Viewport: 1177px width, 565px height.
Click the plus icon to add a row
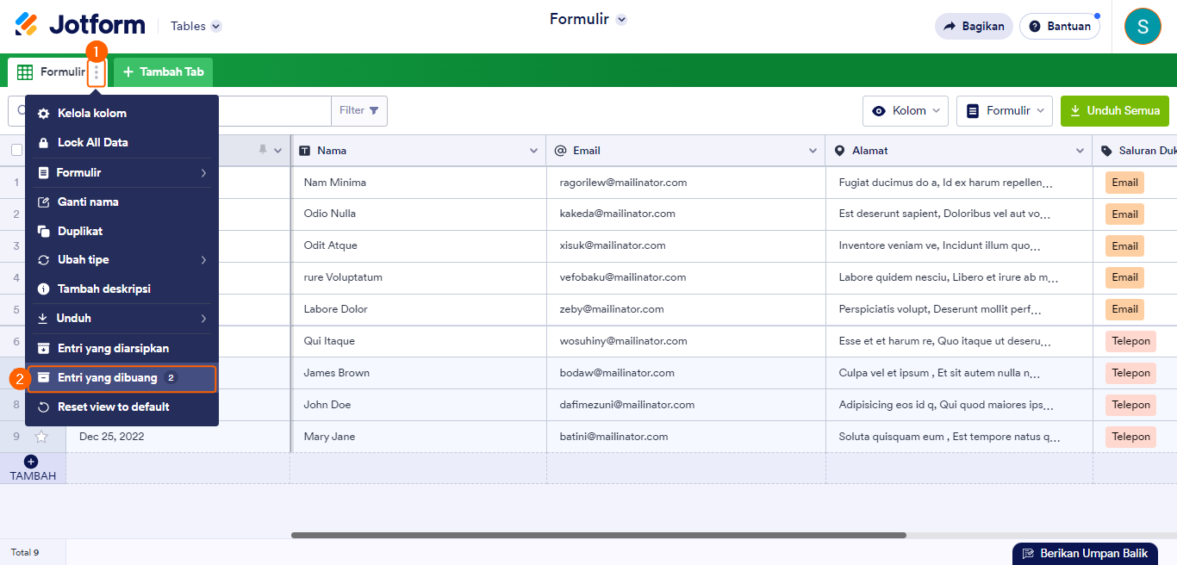point(32,463)
